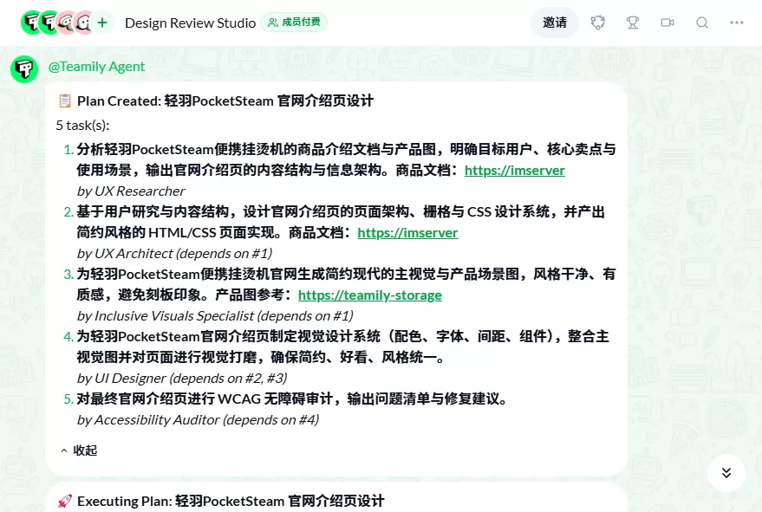Collapse the plan with 收起
Viewport: 762px width, 512px height.
click(79, 450)
